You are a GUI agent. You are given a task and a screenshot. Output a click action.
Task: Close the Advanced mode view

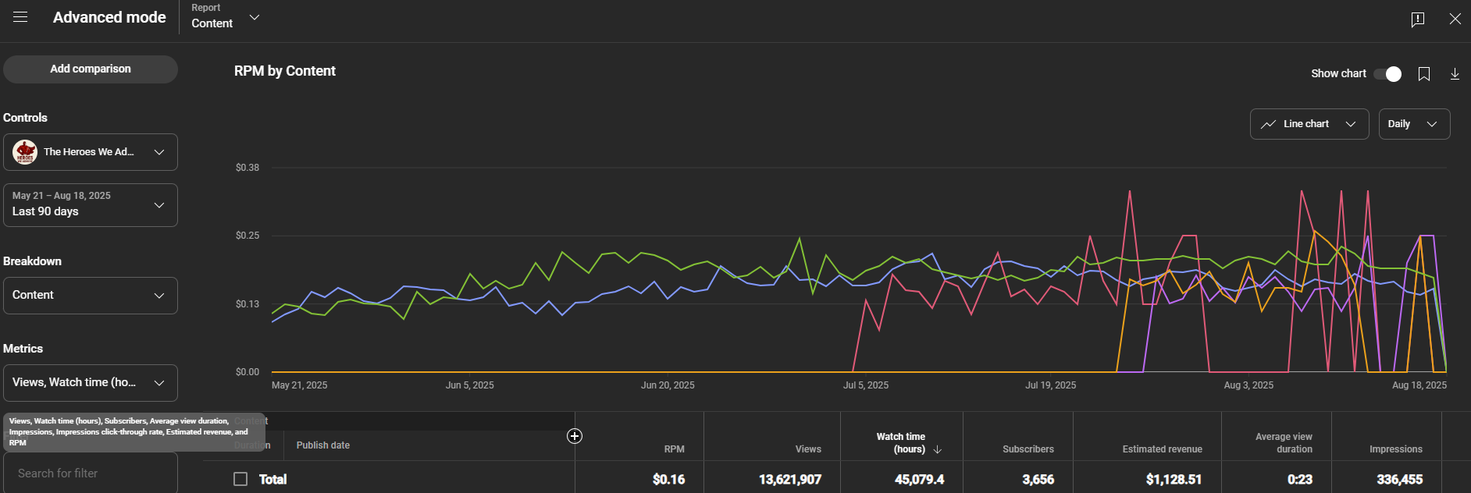pyautogui.click(x=1455, y=19)
